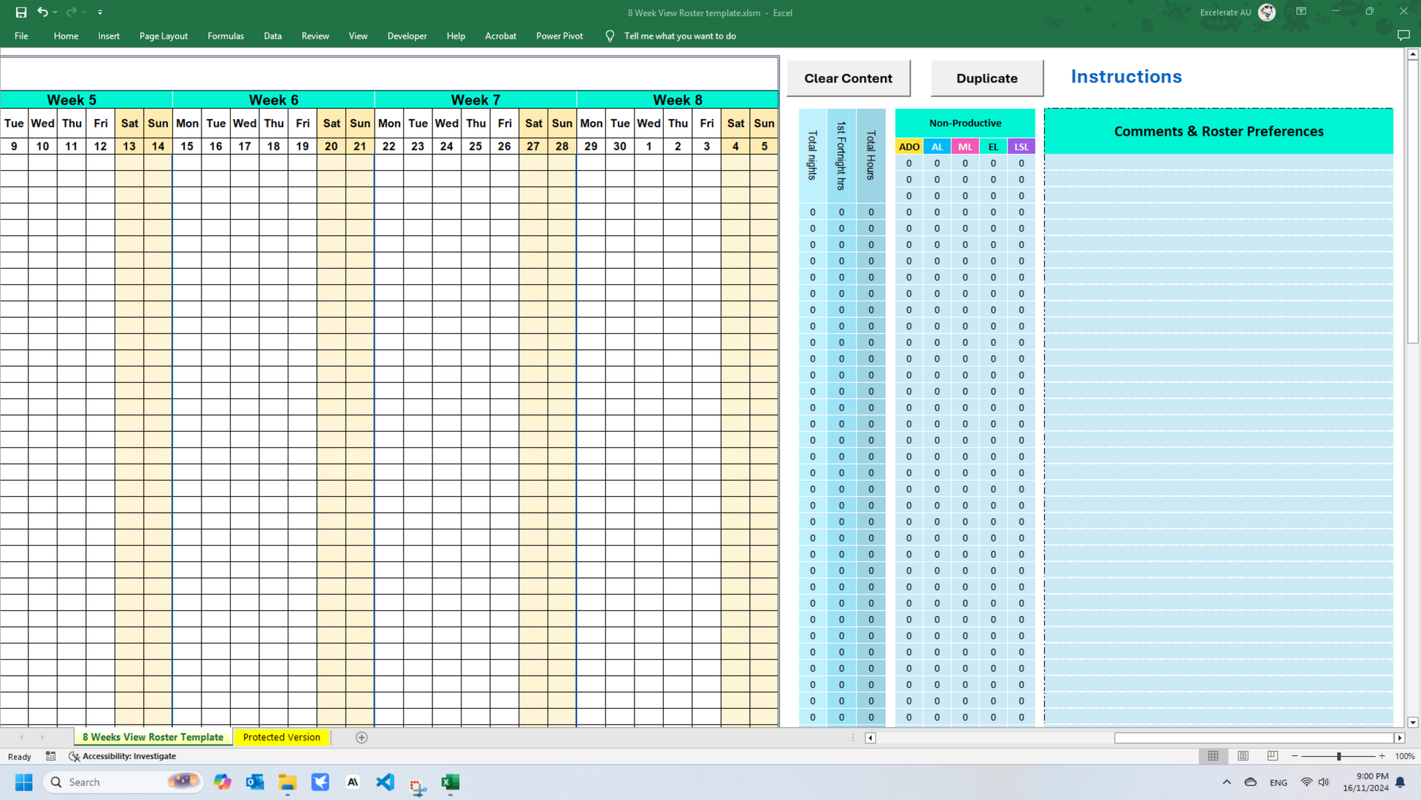1421x800 pixels.
Task: Click Ribbon Display Options icon
Action: tap(1301, 12)
